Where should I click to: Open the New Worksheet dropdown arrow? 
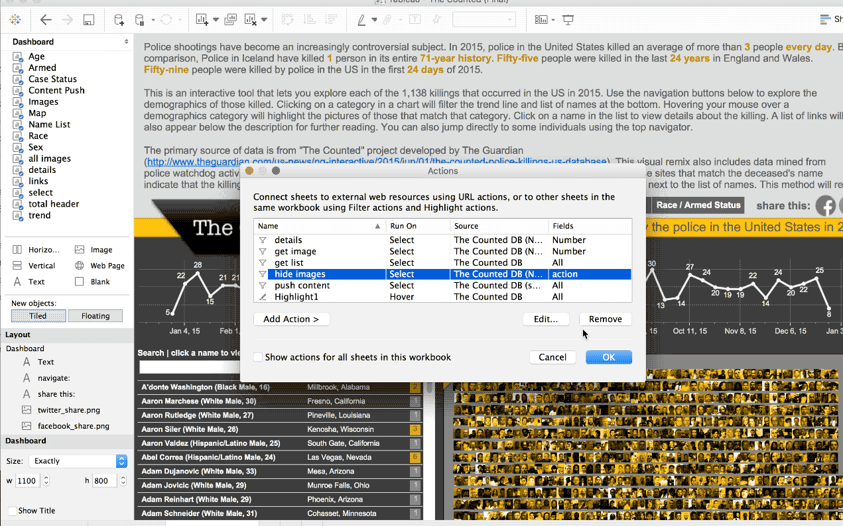(x=216, y=20)
